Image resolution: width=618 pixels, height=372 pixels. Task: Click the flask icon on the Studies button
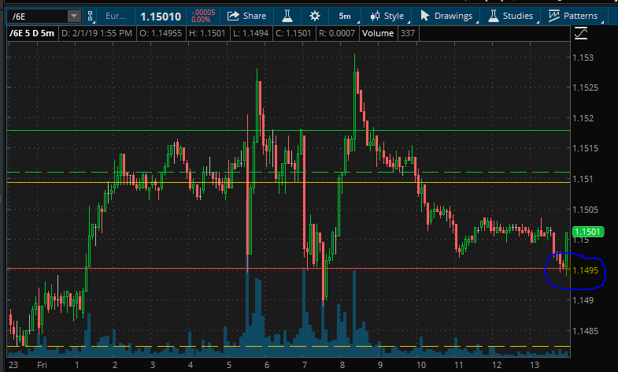(493, 16)
